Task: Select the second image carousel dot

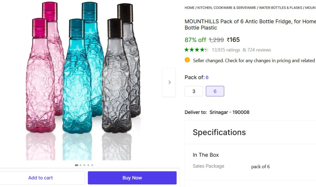Action: [80, 165]
